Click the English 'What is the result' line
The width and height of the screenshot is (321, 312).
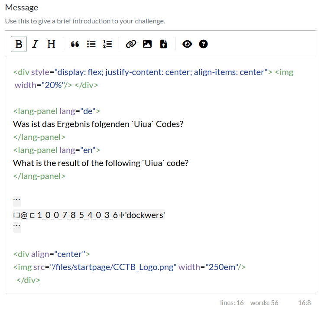tap(101, 163)
